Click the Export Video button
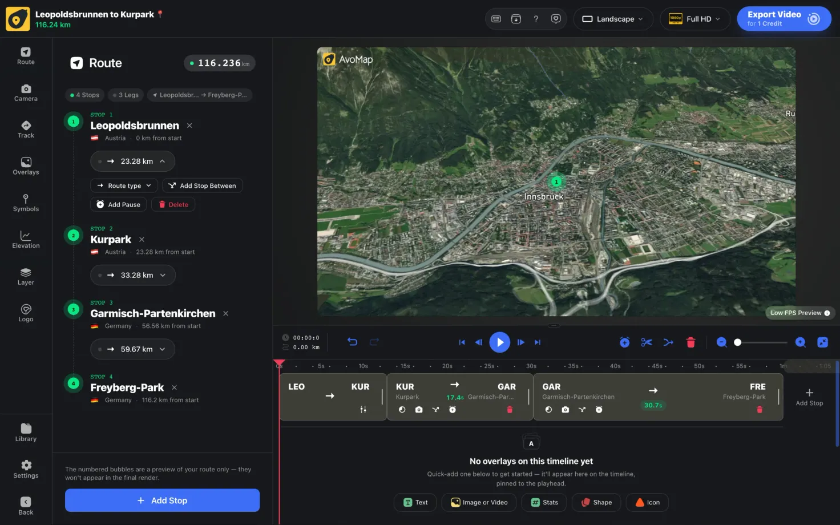 (x=784, y=19)
